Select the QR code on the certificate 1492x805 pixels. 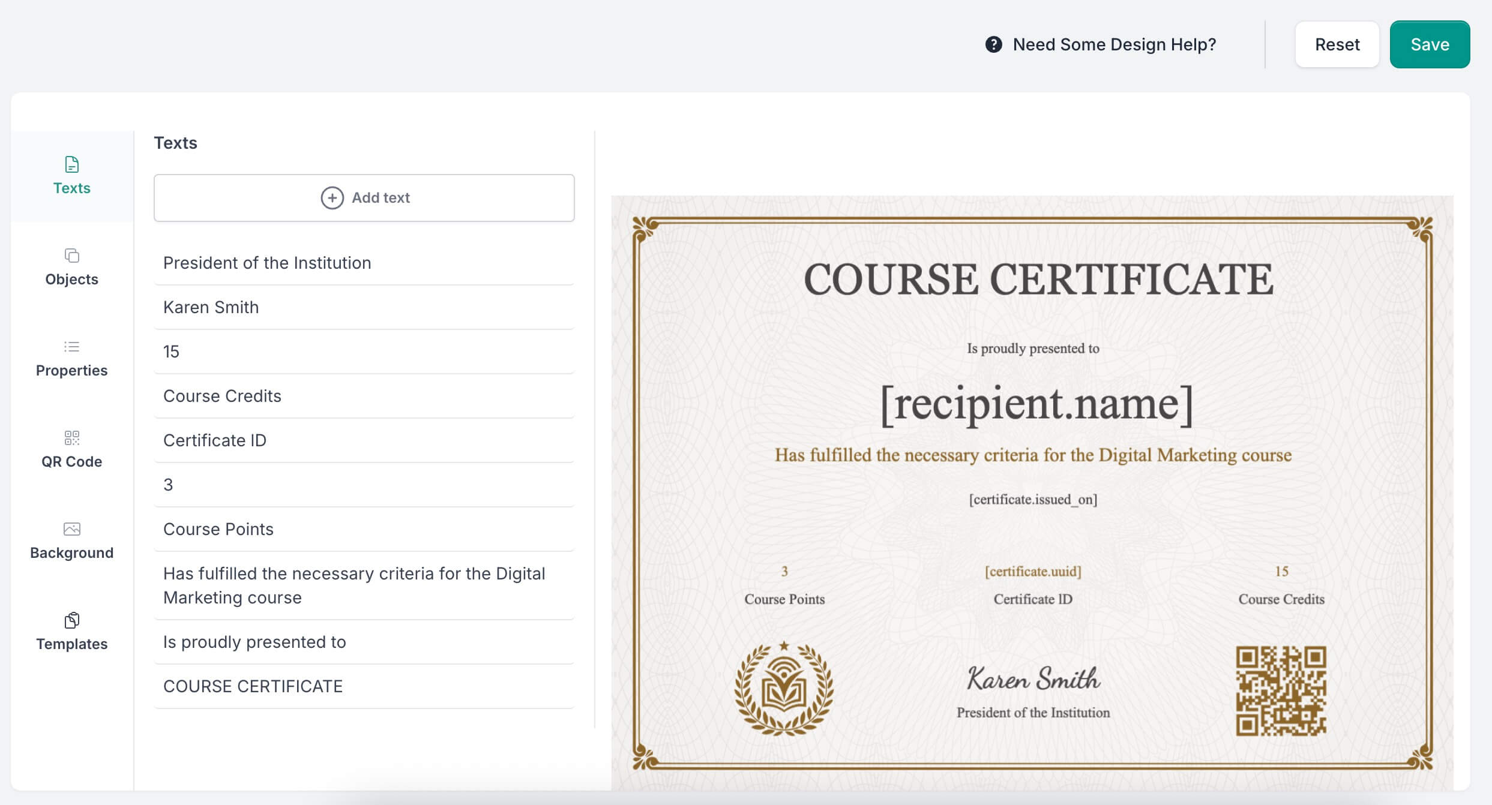tap(1281, 690)
